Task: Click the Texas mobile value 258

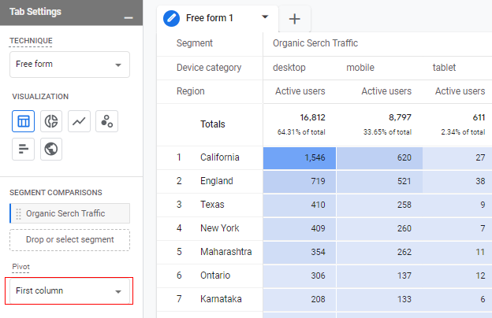Action: pos(379,205)
